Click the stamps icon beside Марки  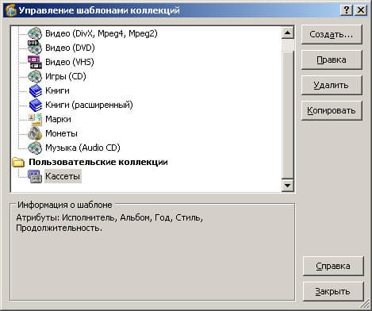(35, 119)
